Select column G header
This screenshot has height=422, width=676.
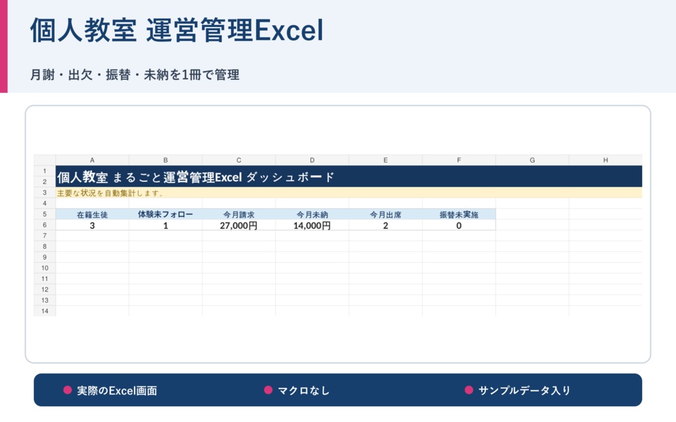click(532, 160)
